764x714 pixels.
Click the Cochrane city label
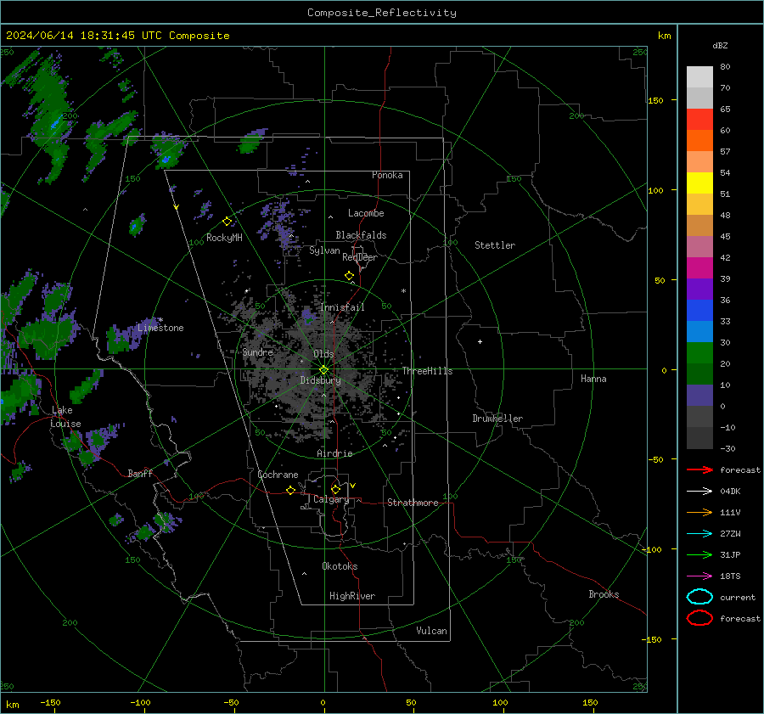pos(278,475)
